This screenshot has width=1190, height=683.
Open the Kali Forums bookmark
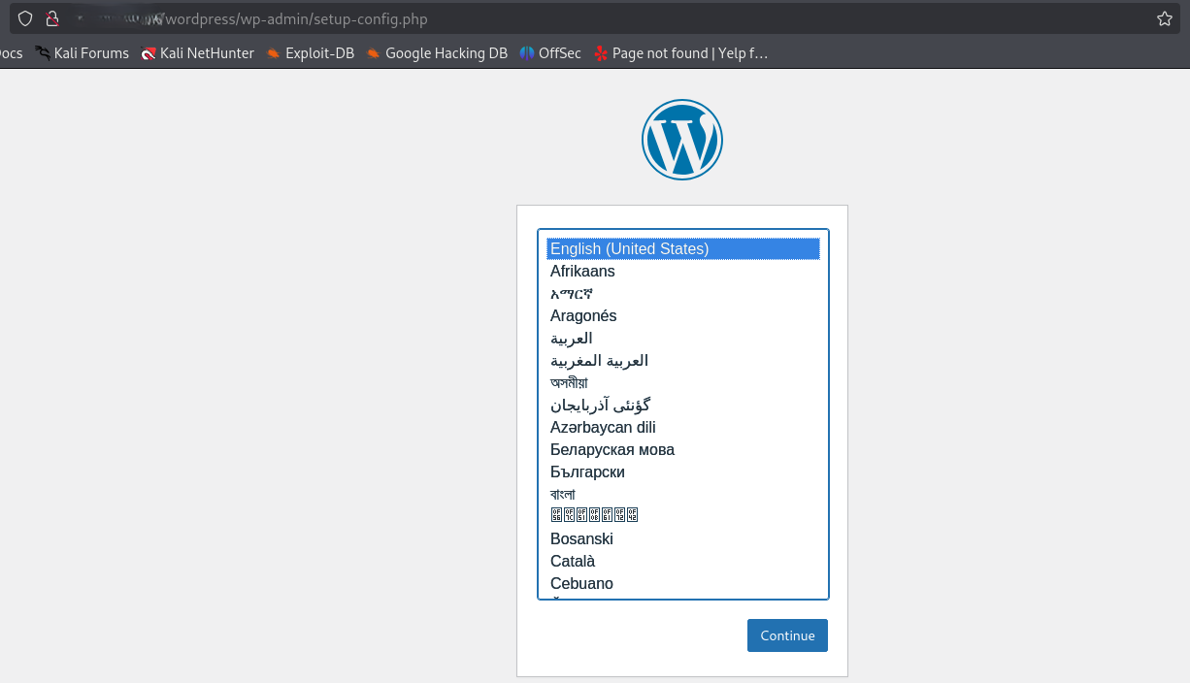tap(82, 53)
